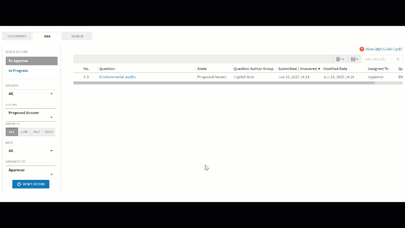Sort by Question Author Group column
The width and height of the screenshot is (405, 228).
click(x=253, y=69)
